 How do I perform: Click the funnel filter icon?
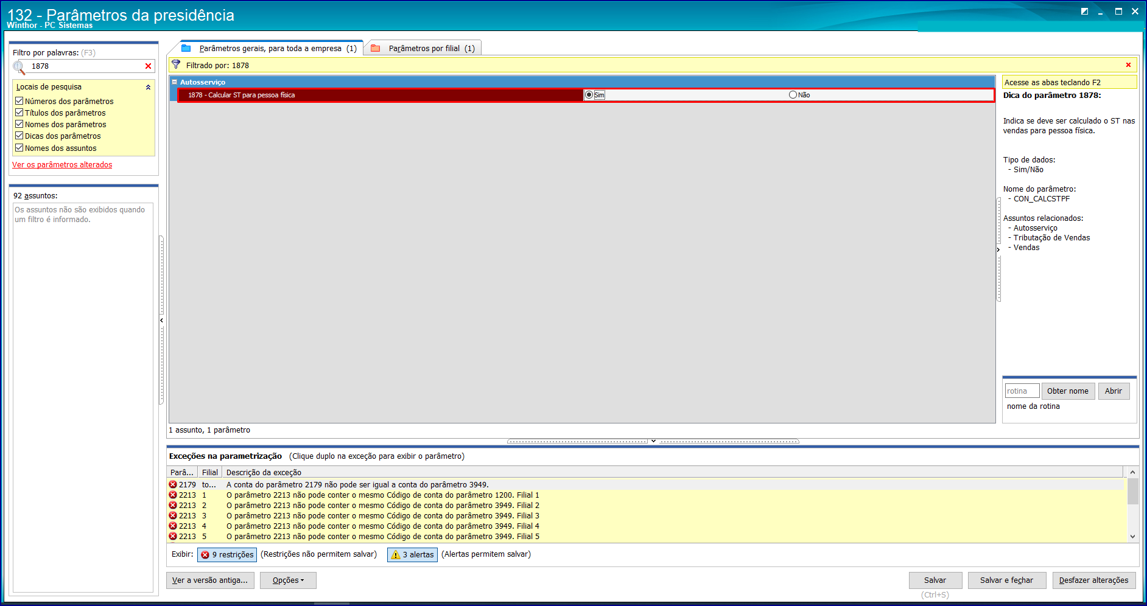pos(176,64)
